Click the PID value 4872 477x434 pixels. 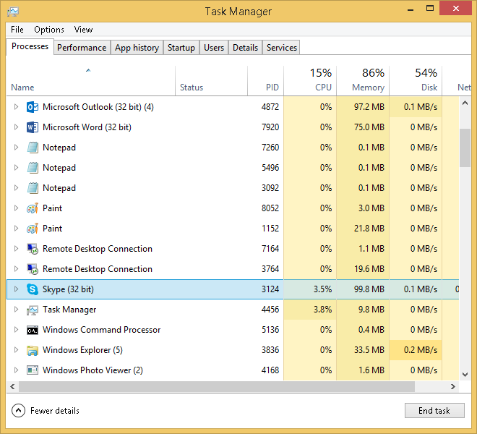point(270,107)
